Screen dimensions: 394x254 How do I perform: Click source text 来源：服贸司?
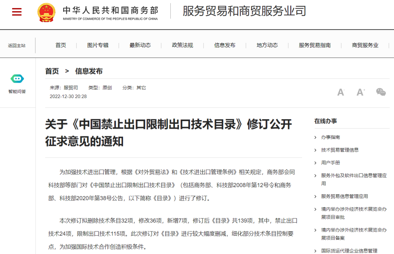pos(64,87)
